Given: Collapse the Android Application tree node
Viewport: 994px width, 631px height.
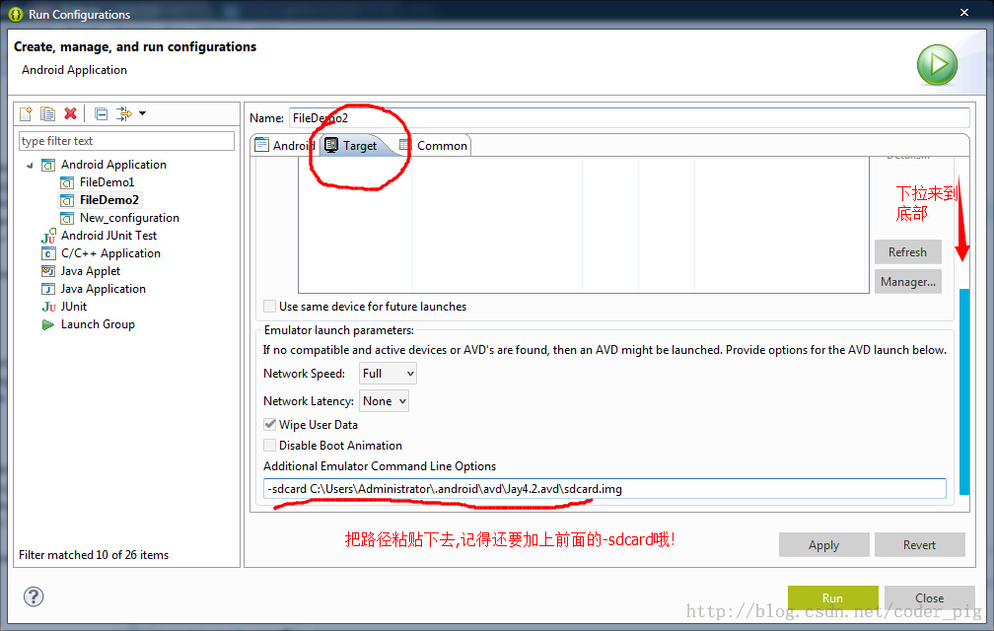Looking at the screenshot, I should [x=30, y=166].
